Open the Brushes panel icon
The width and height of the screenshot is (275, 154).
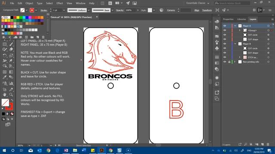pyautogui.click(x=217, y=42)
